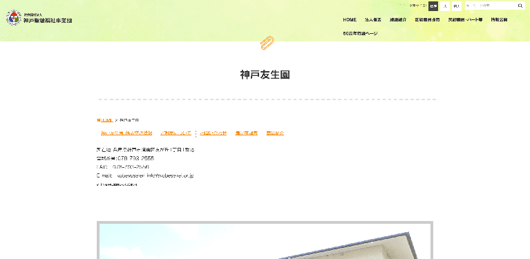Open the 契約職員・パート等 menu item
The width and height of the screenshot is (530, 259).
(465, 20)
